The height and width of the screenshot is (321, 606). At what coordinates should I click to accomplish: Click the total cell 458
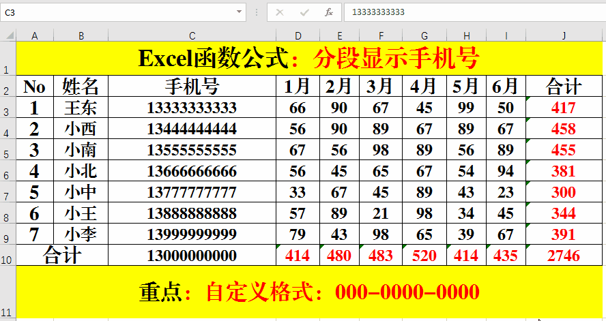[564, 129]
